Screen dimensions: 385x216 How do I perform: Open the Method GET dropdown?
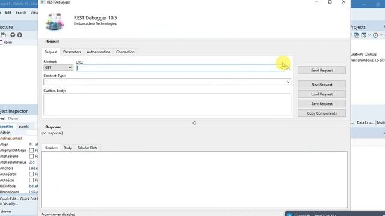(x=58, y=68)
